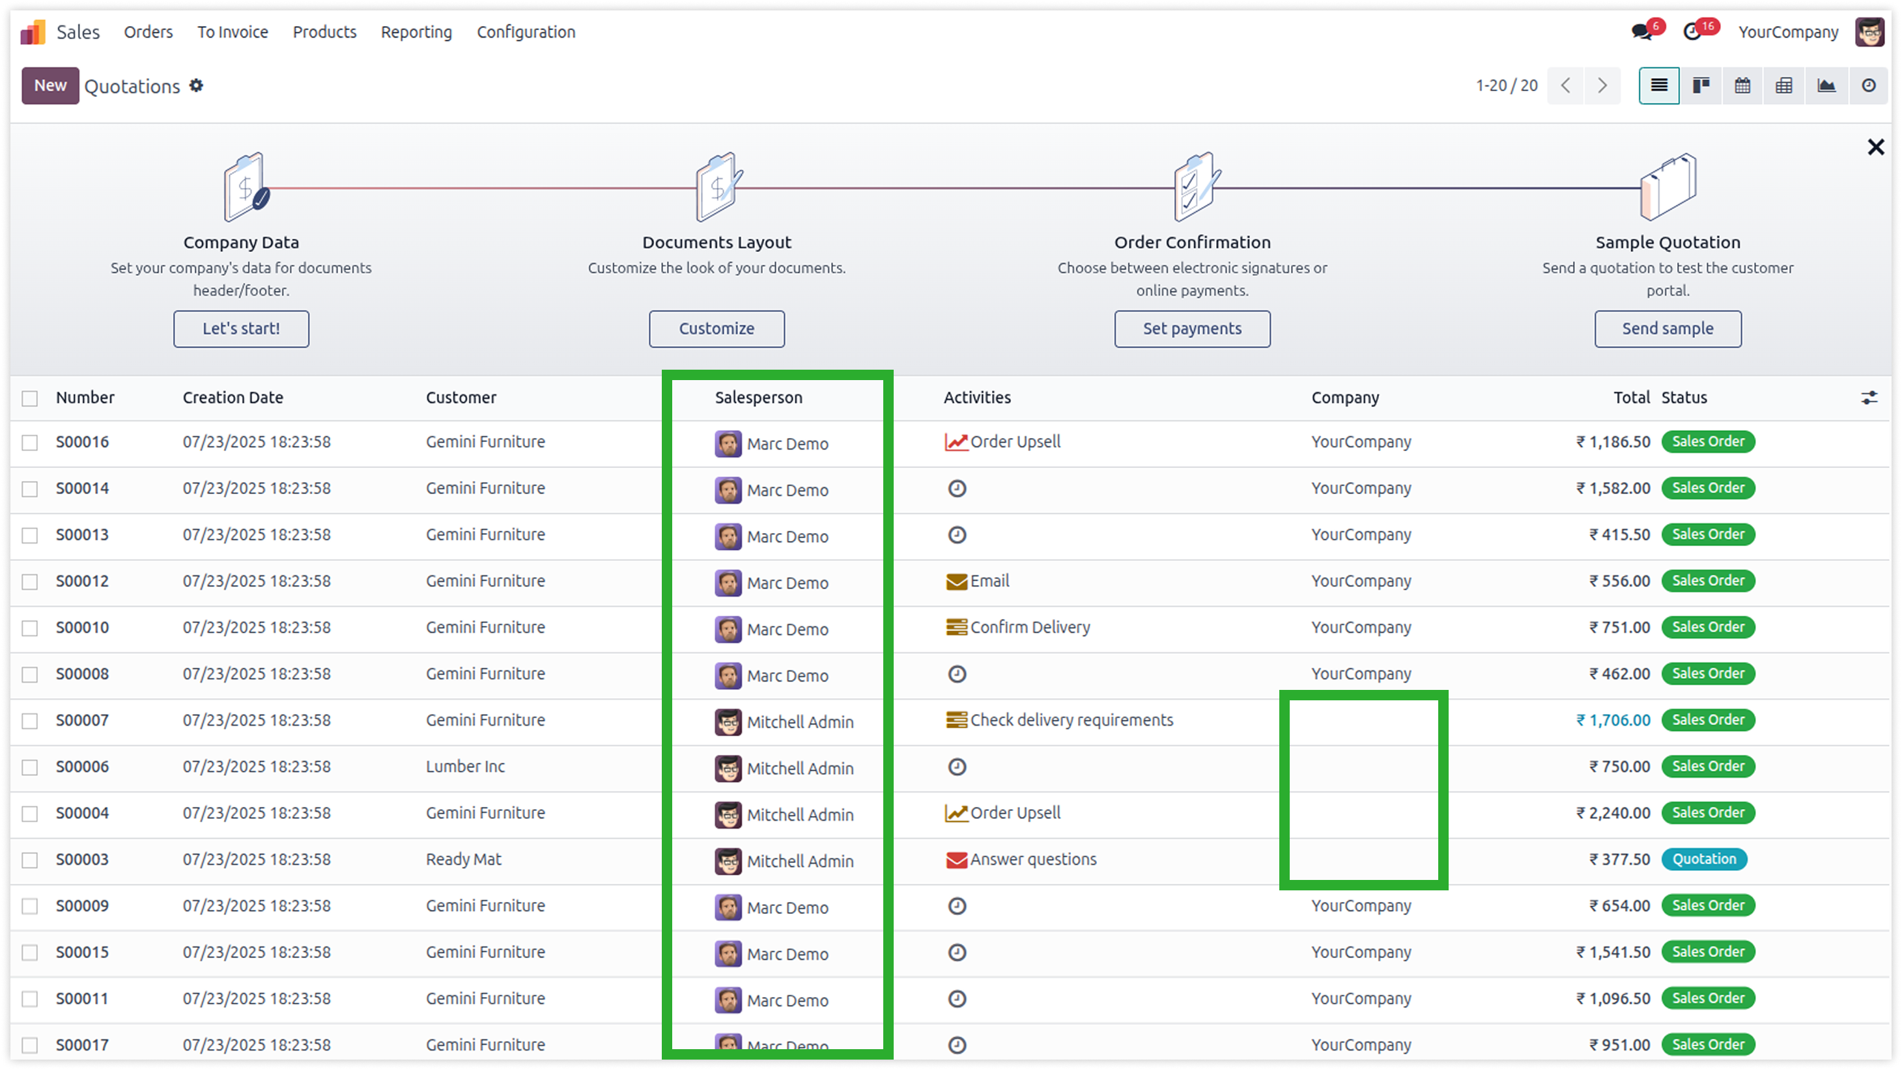Image resolution: width=1902 pixels, height=1070 pixels.
Task: Open the Sales app home icon
Action: pyautogui.click(x=33, y=32)
